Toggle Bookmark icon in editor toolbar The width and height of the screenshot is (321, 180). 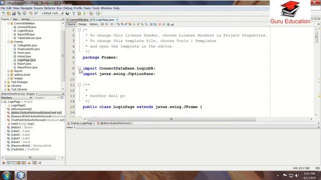click(146, 24)
